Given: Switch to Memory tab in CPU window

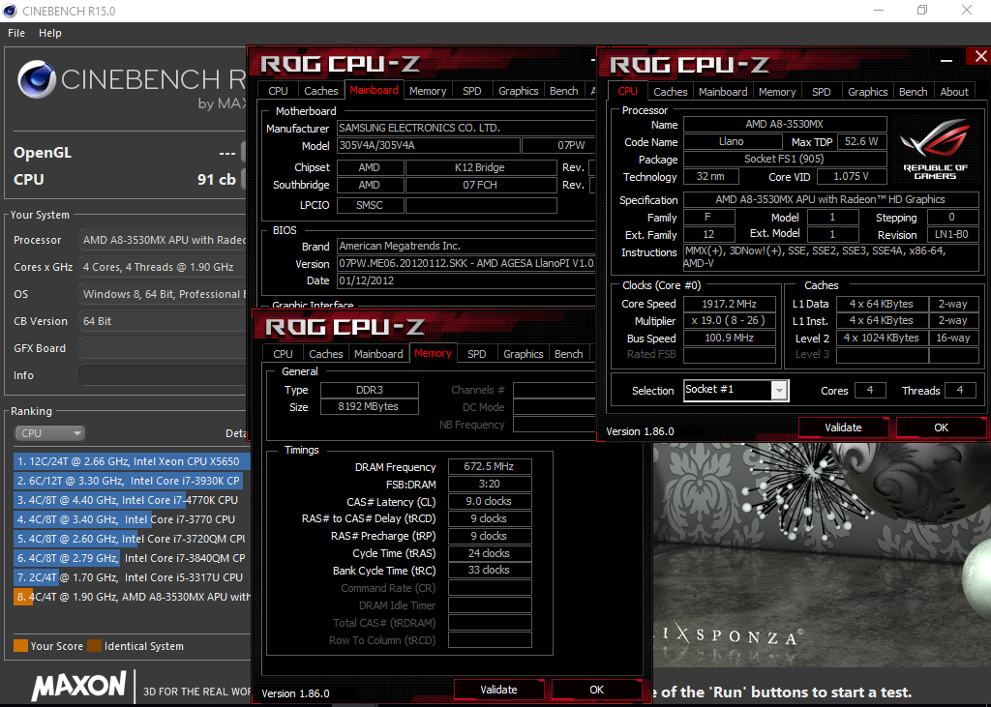Looking at the screenshot, I should pyautogui.click(x=777, y=92).
